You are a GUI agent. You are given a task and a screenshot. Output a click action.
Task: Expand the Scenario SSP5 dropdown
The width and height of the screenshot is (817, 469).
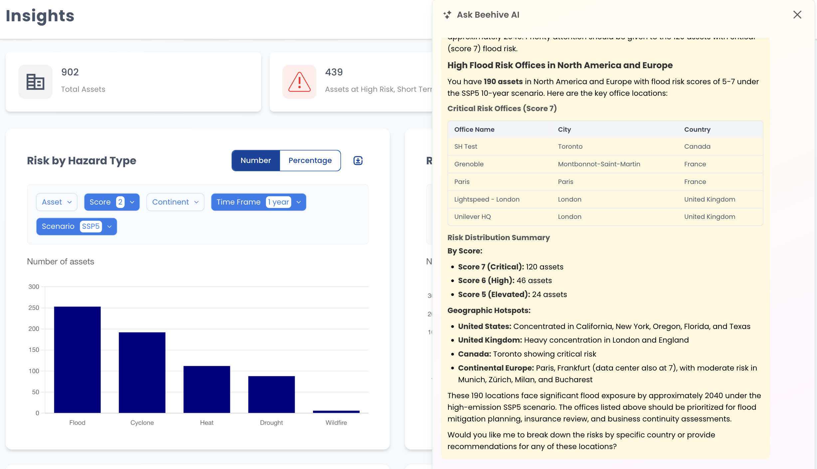click(x=77, y=227)
